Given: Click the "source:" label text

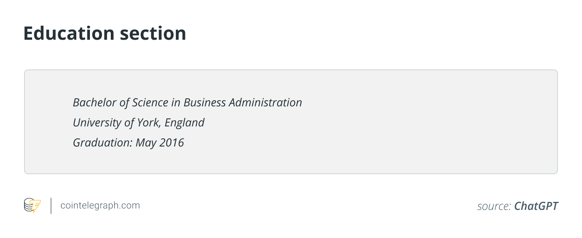Looking at the screenshot, I should point(494,206).
